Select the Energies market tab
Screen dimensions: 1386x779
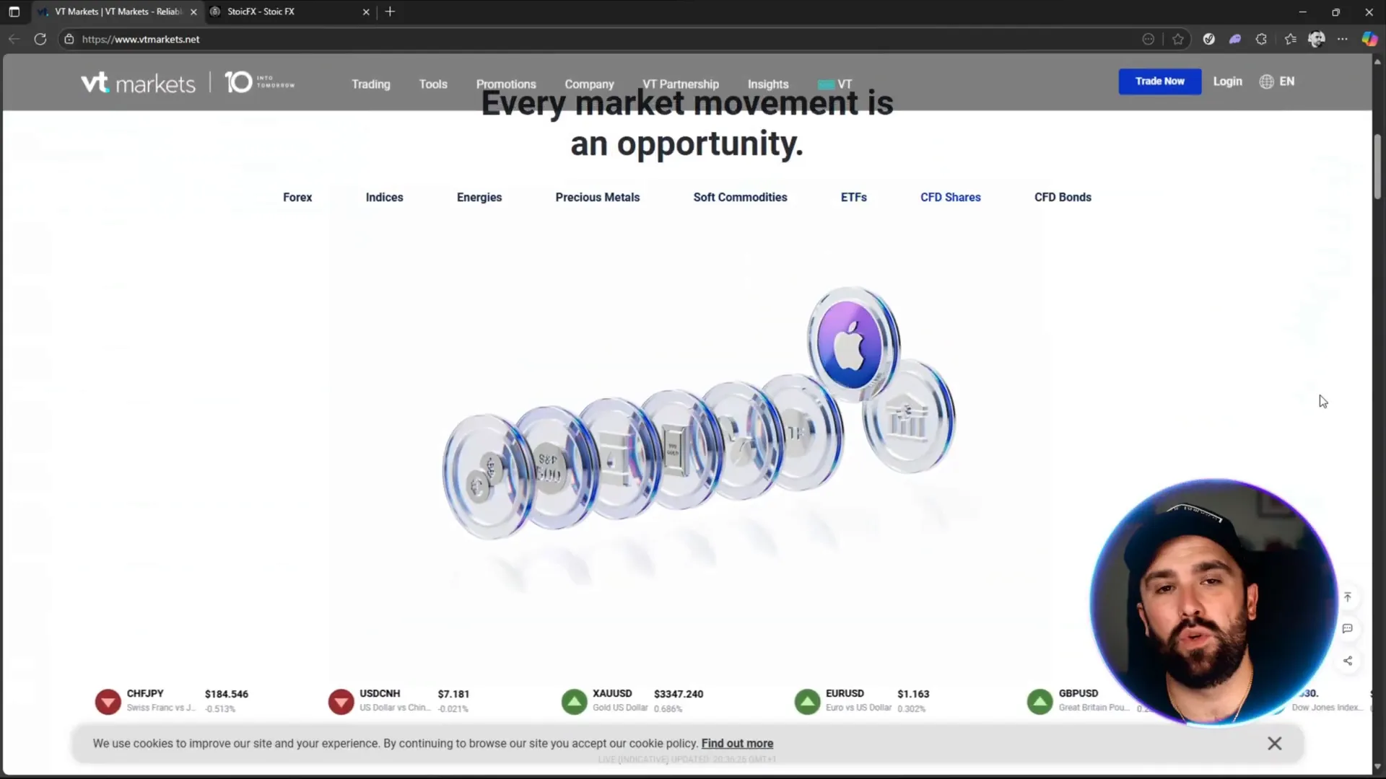click(x=479, y=197)
